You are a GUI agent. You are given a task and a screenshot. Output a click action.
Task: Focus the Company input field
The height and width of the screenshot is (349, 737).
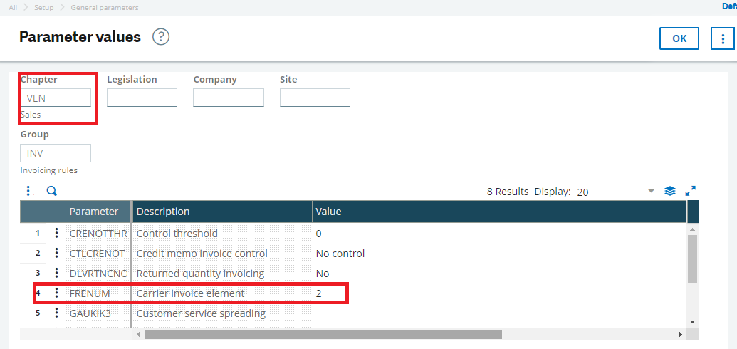[229, 98]
